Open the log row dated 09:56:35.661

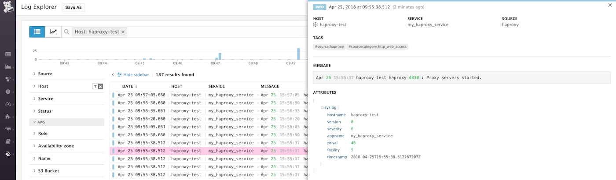point(209,111)
